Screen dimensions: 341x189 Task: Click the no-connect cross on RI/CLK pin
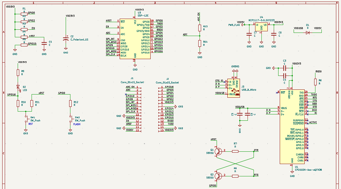point(308,114)
